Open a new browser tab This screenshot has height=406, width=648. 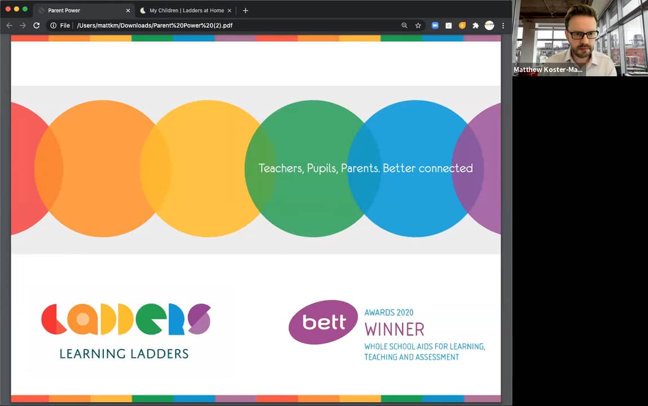tap(246, 11)
